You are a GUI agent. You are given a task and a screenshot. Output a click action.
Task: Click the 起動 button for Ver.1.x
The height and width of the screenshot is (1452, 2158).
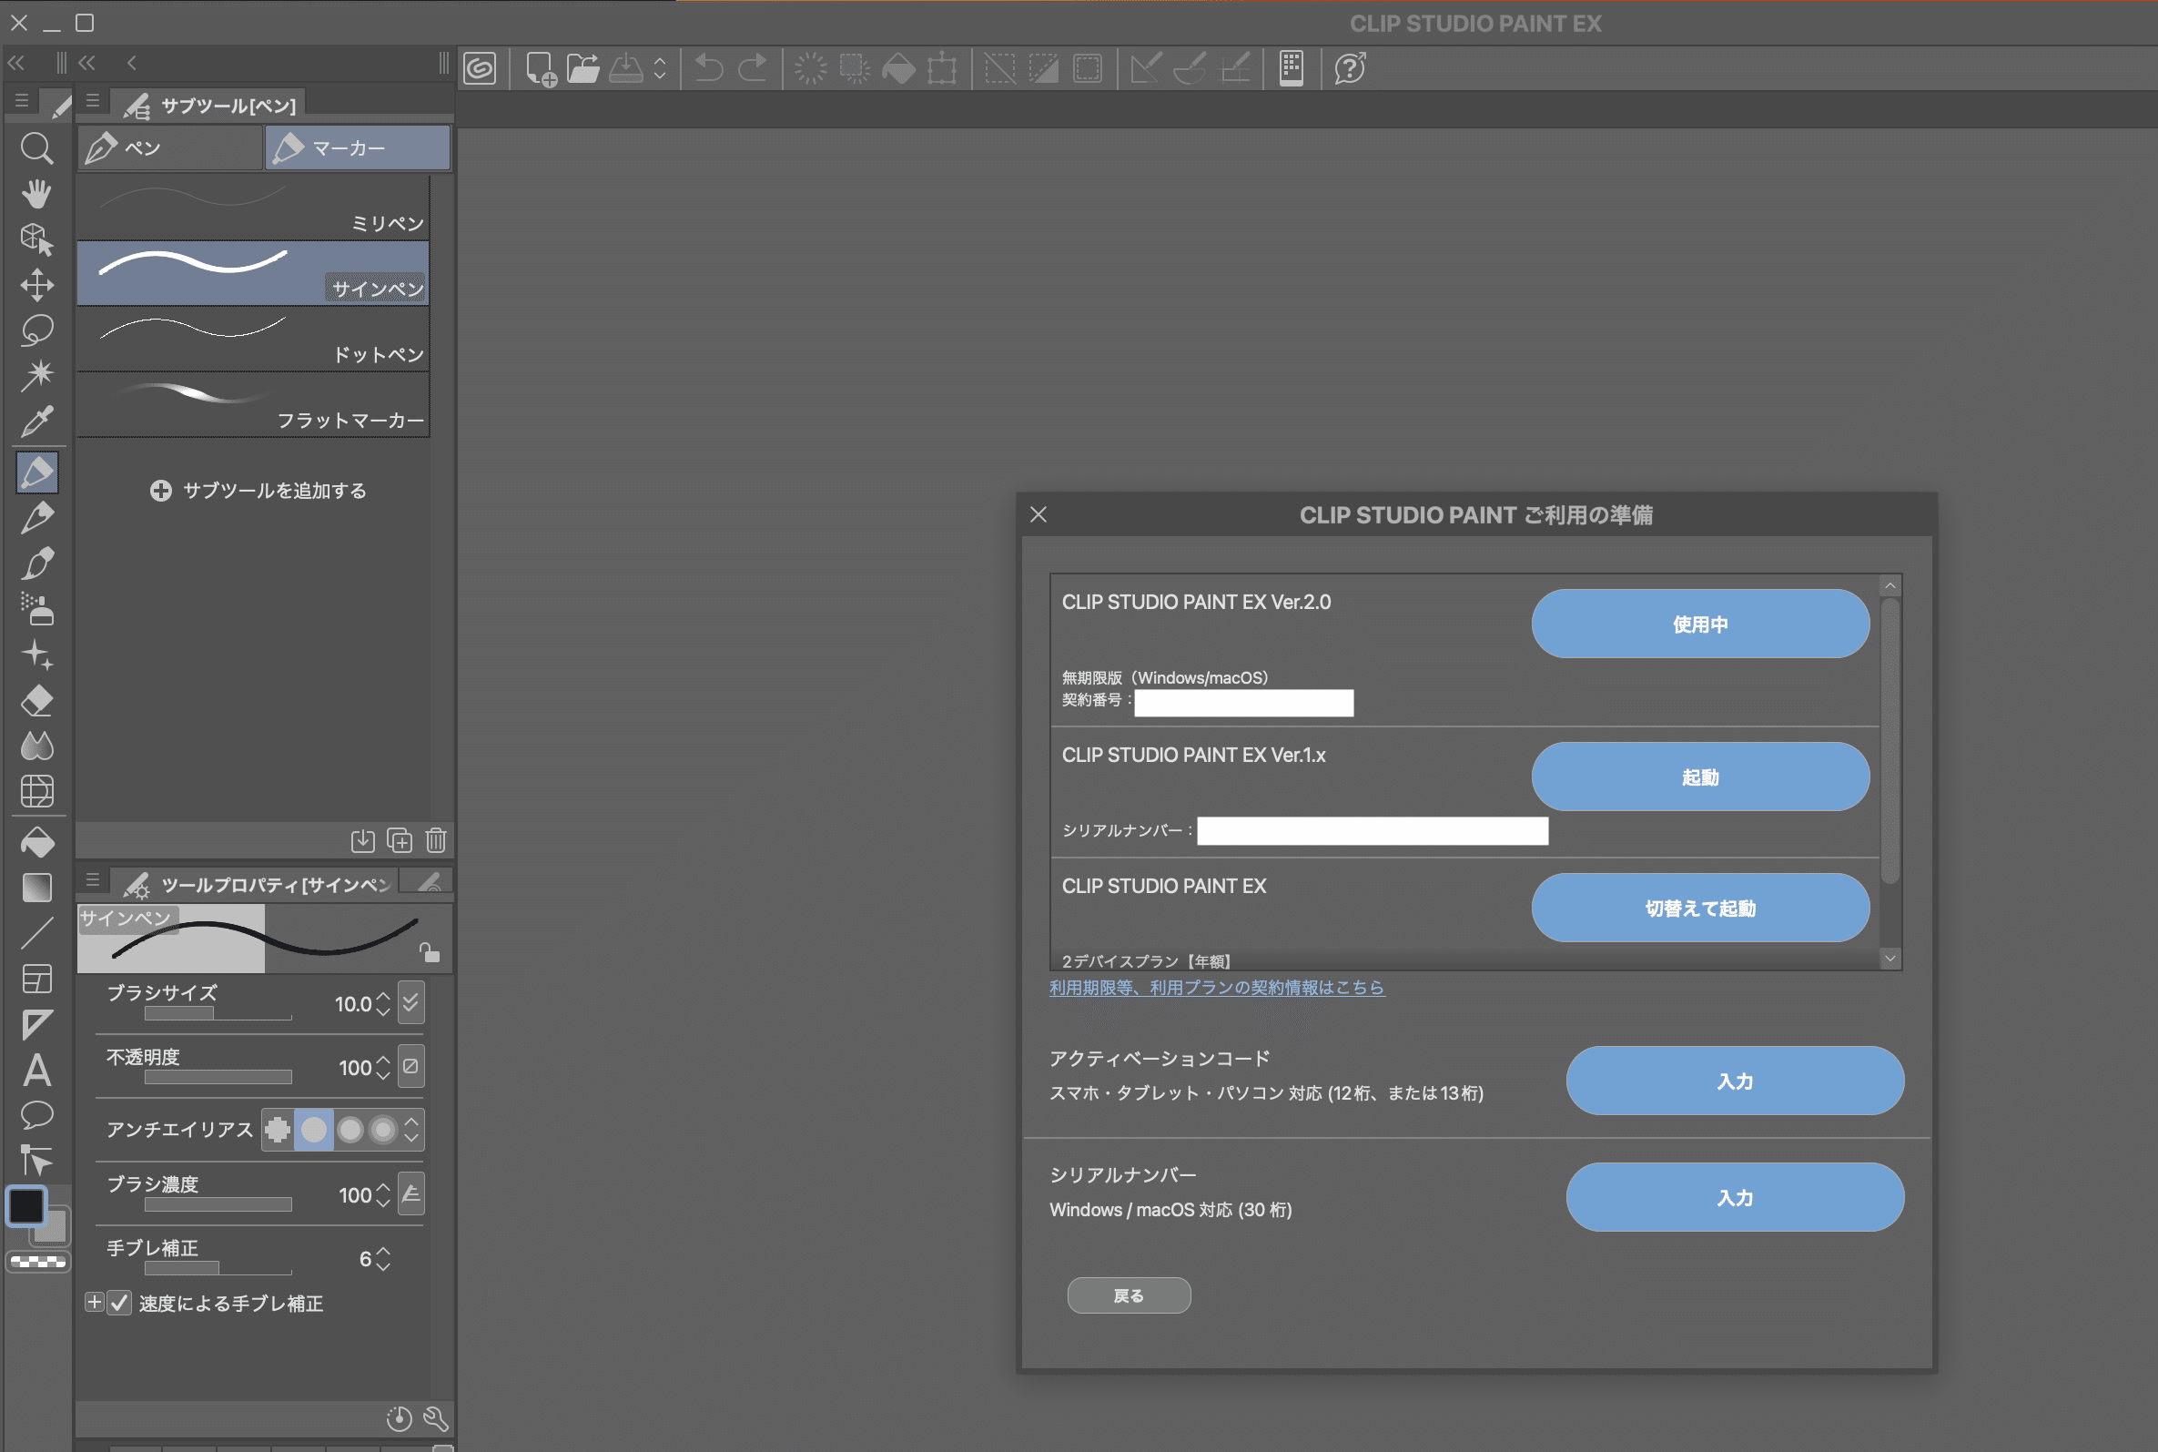(x=1700, y=777)
